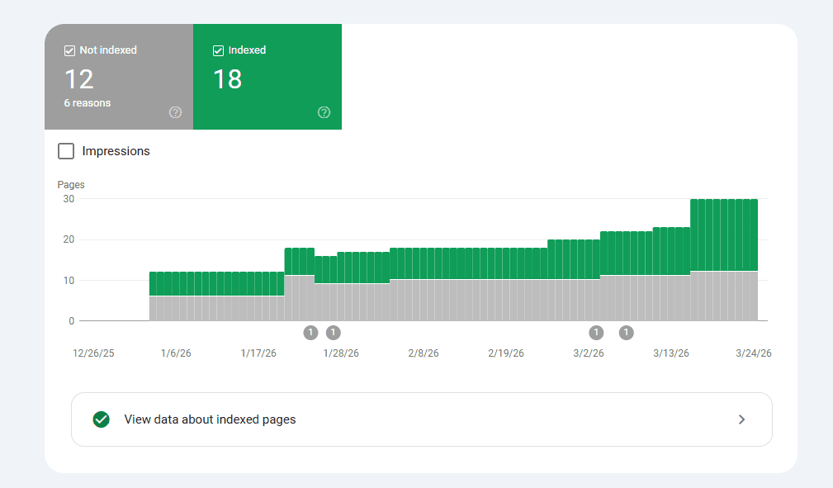Disable the Indexed checkbox
Viewport: 833px width, 488px height.
pos(218,50)
